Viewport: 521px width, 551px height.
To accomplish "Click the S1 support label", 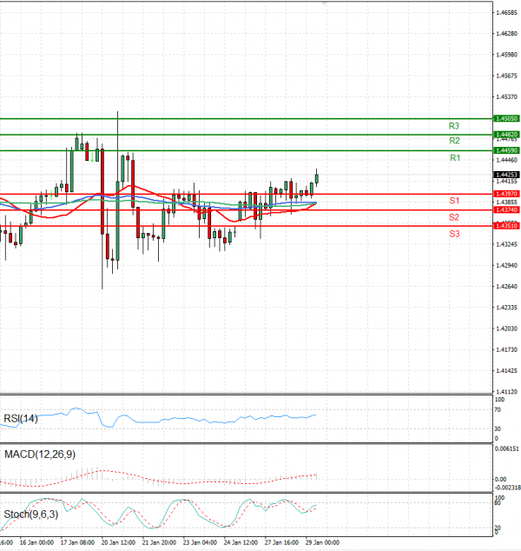I will point(454,201).
